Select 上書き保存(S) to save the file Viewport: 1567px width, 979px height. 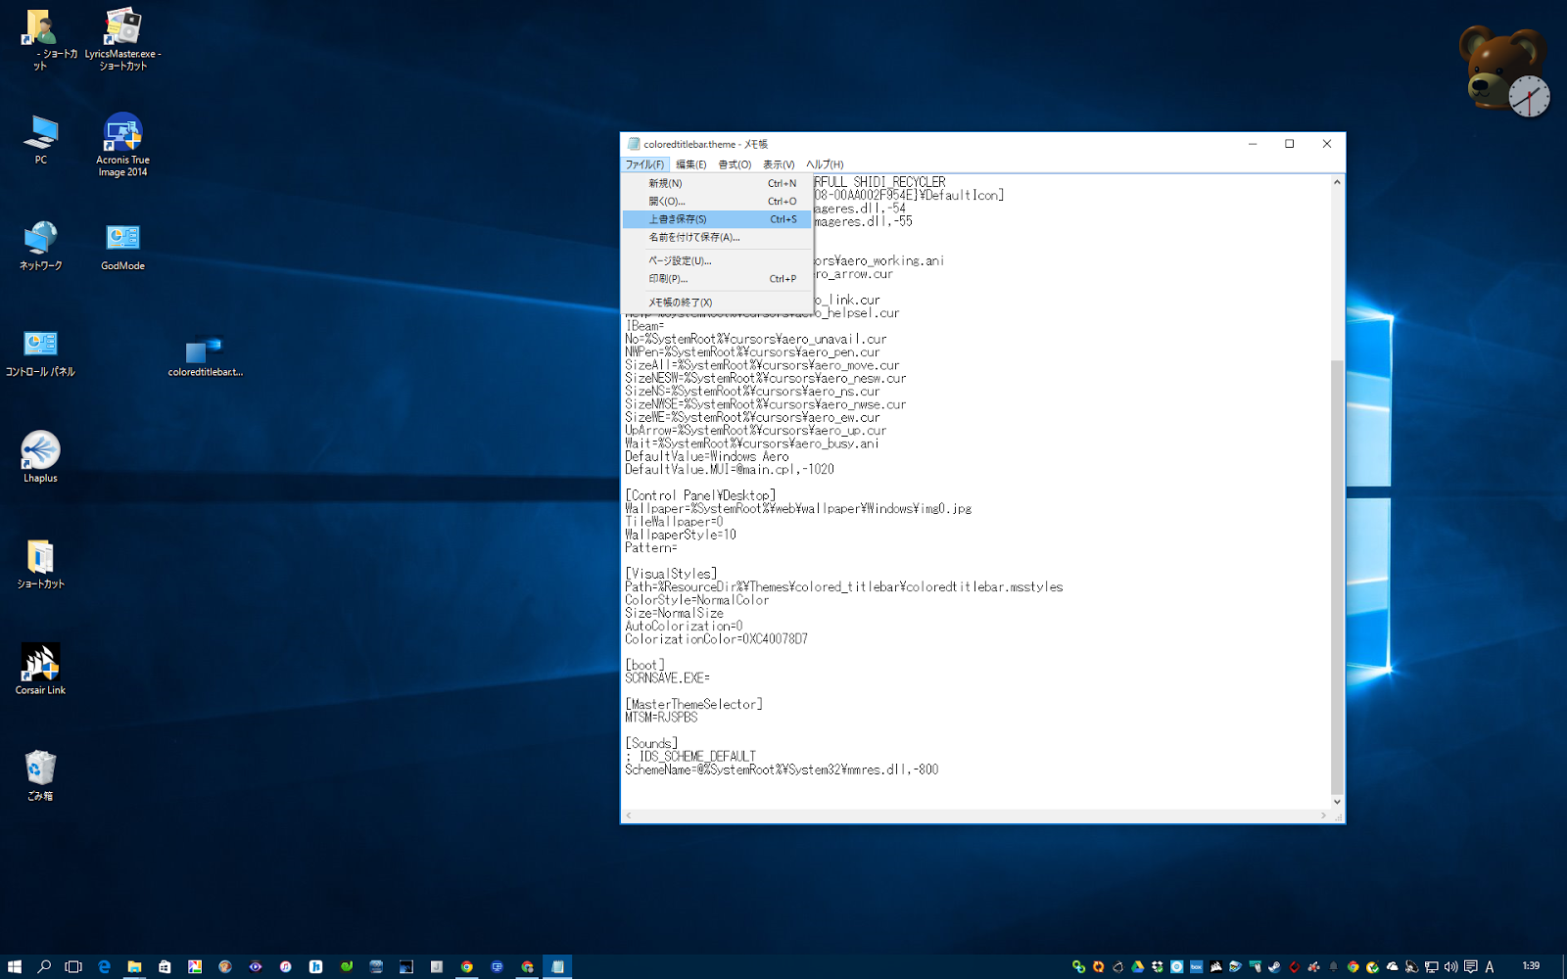718,219
